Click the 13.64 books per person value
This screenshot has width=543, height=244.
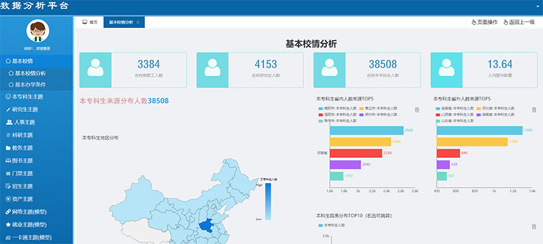point(500,64)
